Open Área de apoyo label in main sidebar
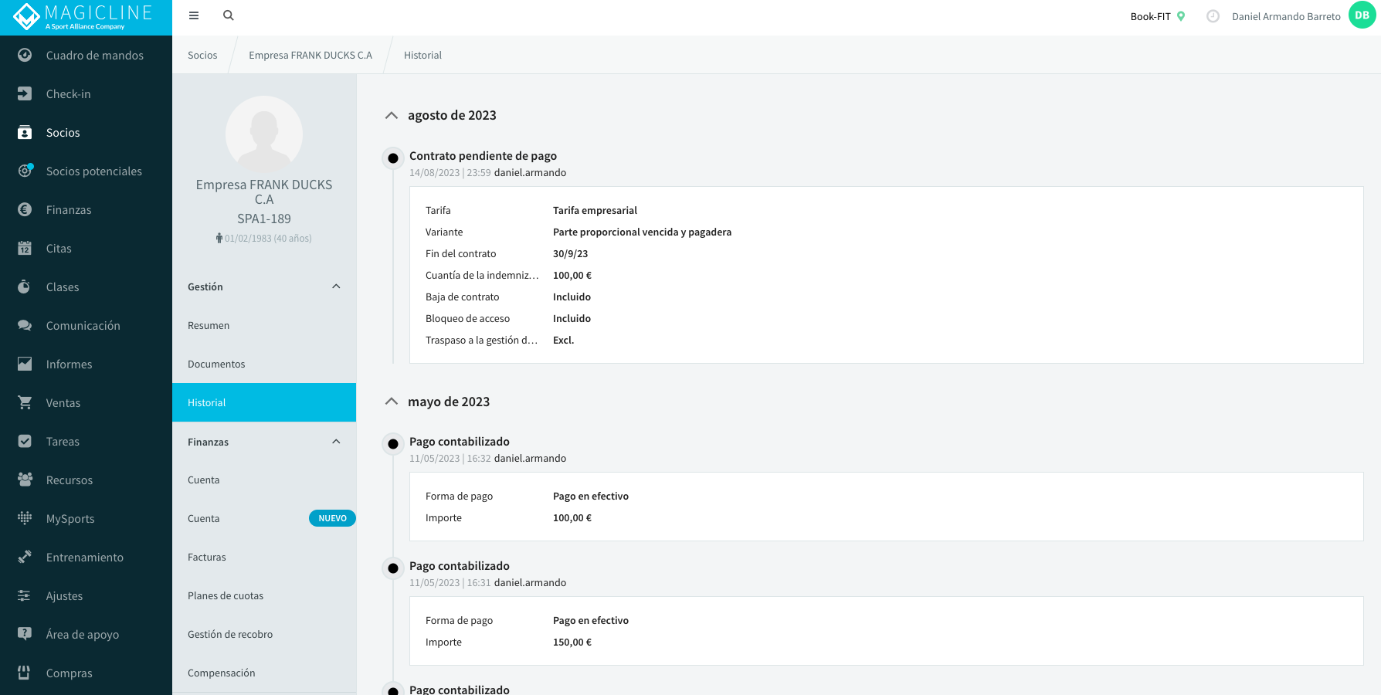The width and height of the screenshot is (1381, 695). point(83,634)
